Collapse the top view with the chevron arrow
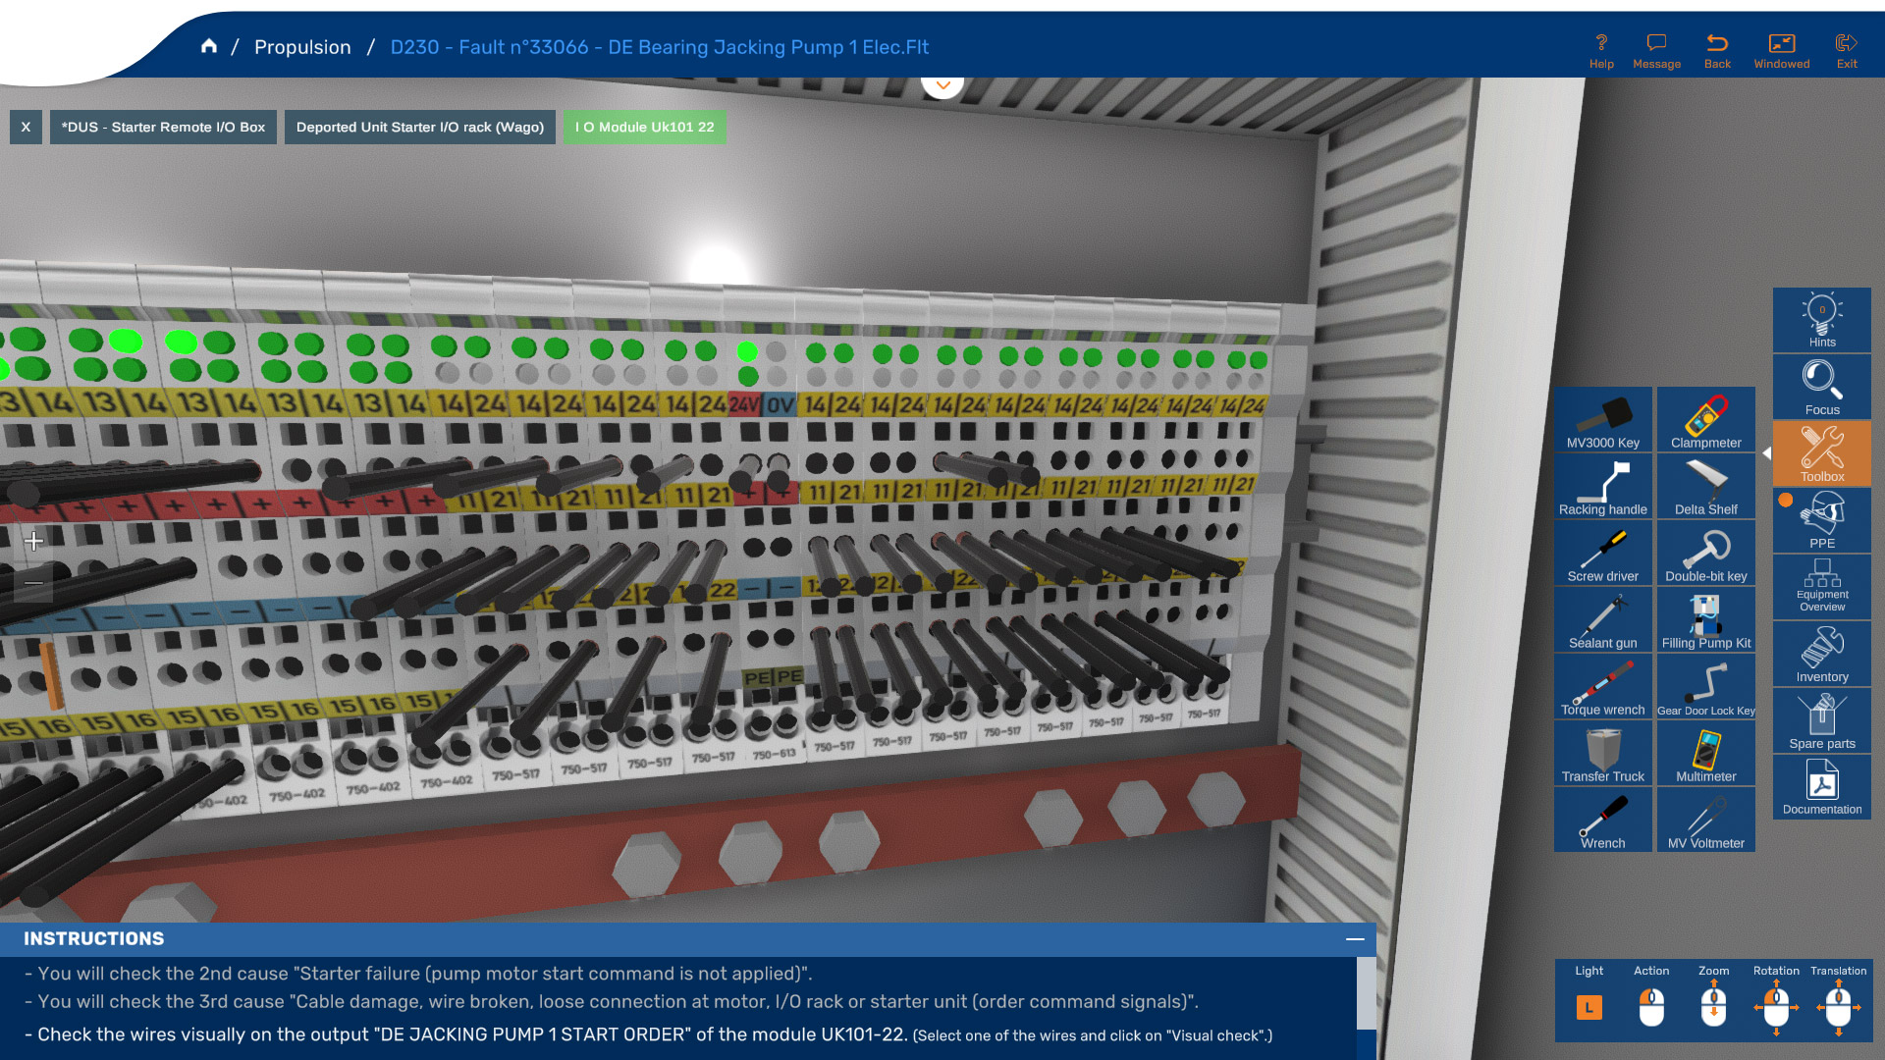Image resolution: width=1885 pixels, height=1060 pixels. point(942,84)
